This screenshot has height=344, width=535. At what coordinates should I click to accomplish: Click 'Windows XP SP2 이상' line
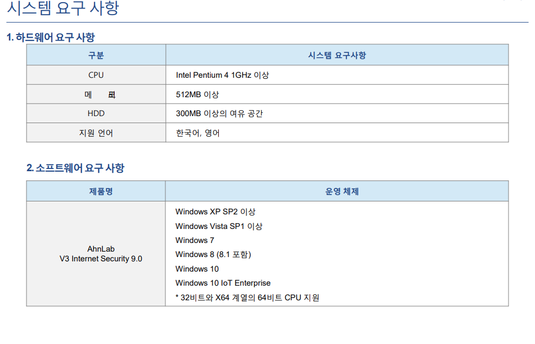click(x=215, y=212)
